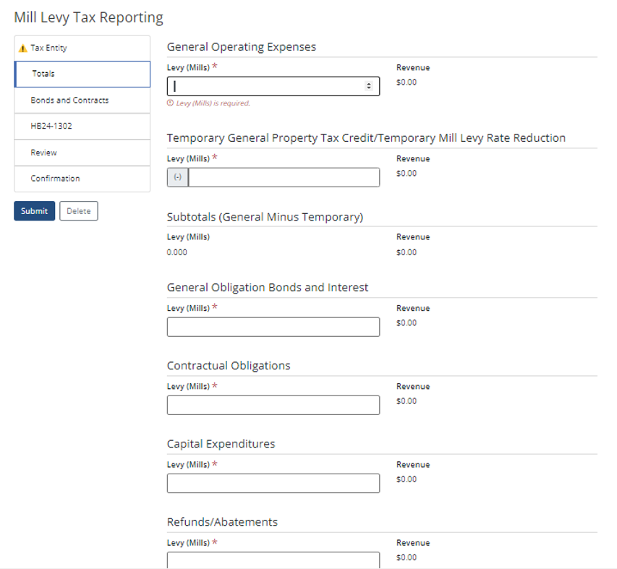
Task: Click the Capital Expenditures levy input
Action: tap(272, 482)
